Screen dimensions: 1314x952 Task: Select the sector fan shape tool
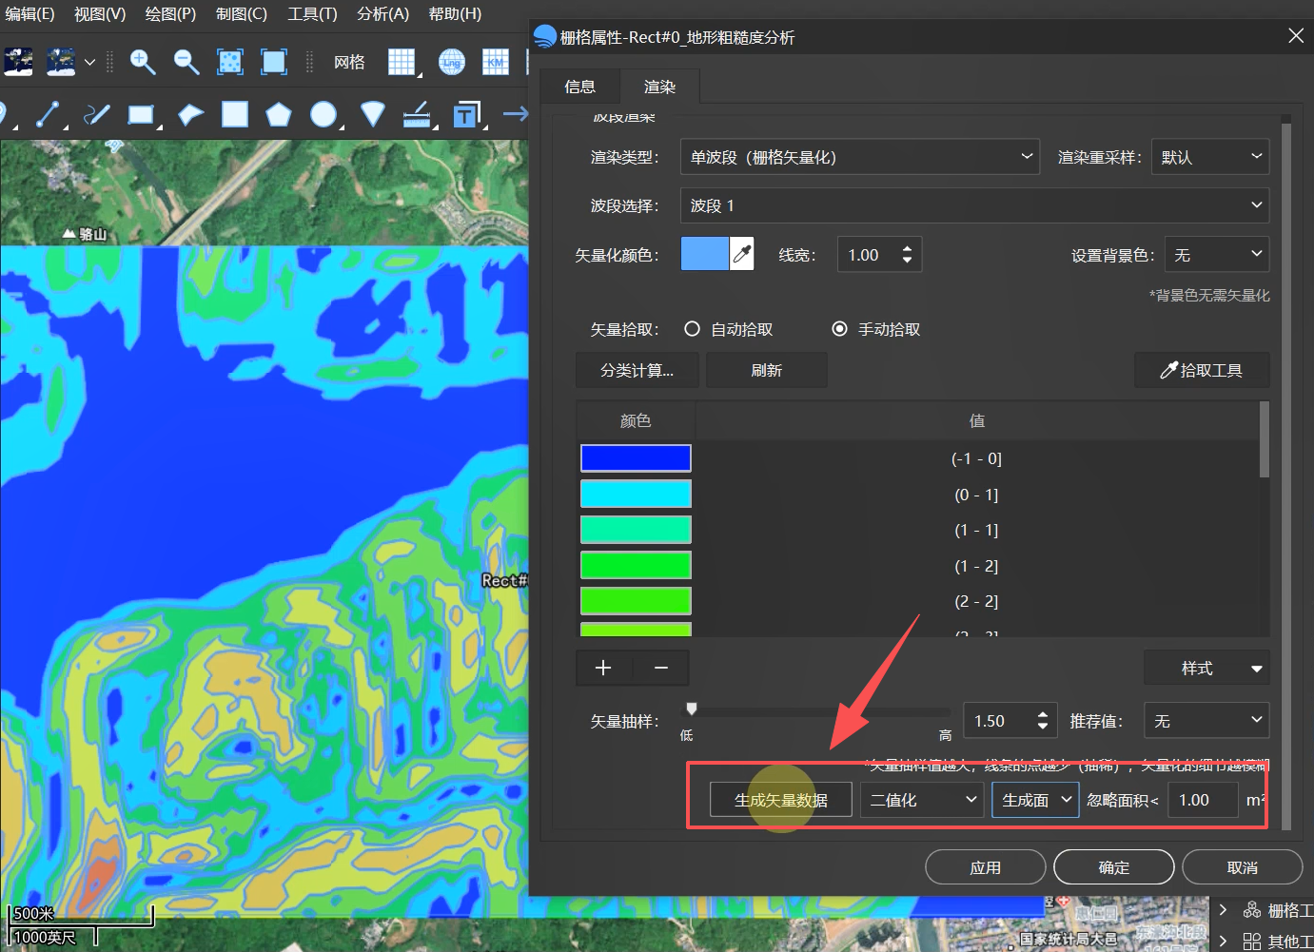click(x=373, y=114)
